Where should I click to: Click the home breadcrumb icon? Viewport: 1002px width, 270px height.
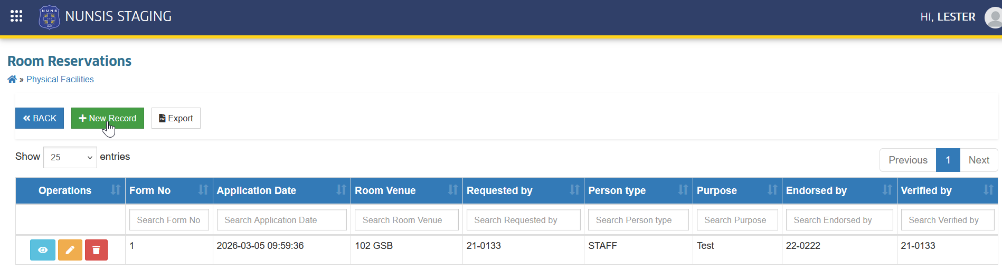click(12, 79)
